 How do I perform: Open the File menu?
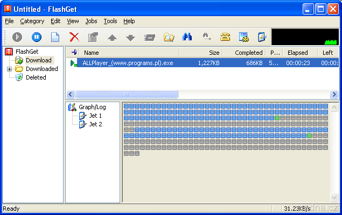click(9, 21)
